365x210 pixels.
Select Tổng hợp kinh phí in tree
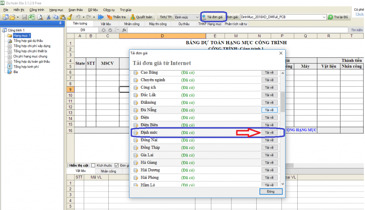(26, 67)
